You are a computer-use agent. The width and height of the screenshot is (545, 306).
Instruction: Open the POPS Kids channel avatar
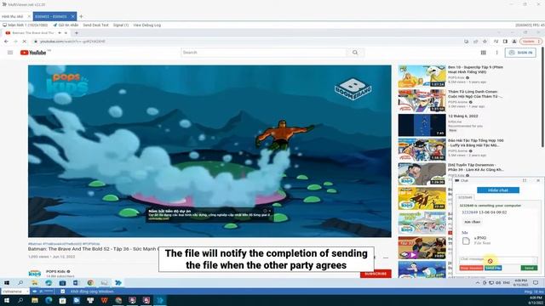(x=34, y=273)
